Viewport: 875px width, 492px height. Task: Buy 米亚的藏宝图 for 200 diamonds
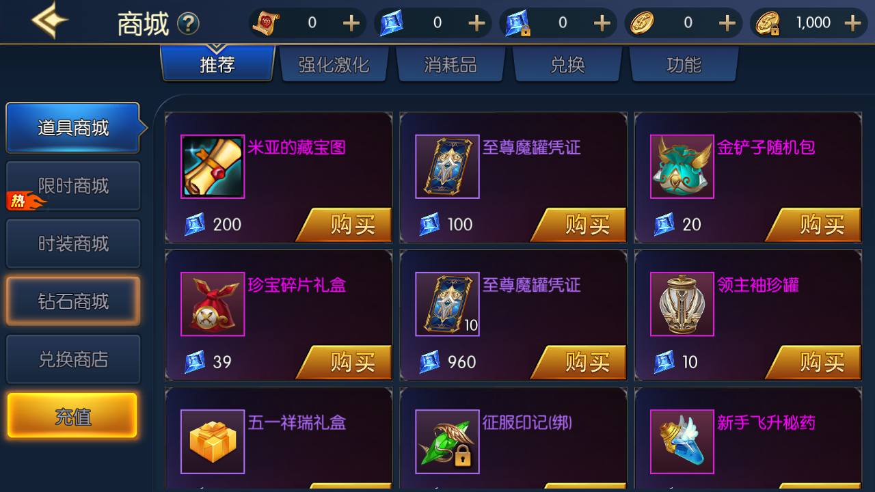(x=346, y=225)
